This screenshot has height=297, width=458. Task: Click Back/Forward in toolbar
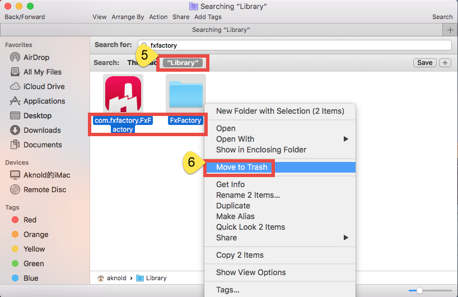click(25, 17)
